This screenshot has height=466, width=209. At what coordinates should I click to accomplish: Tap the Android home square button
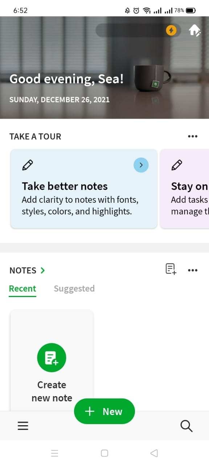104,453
